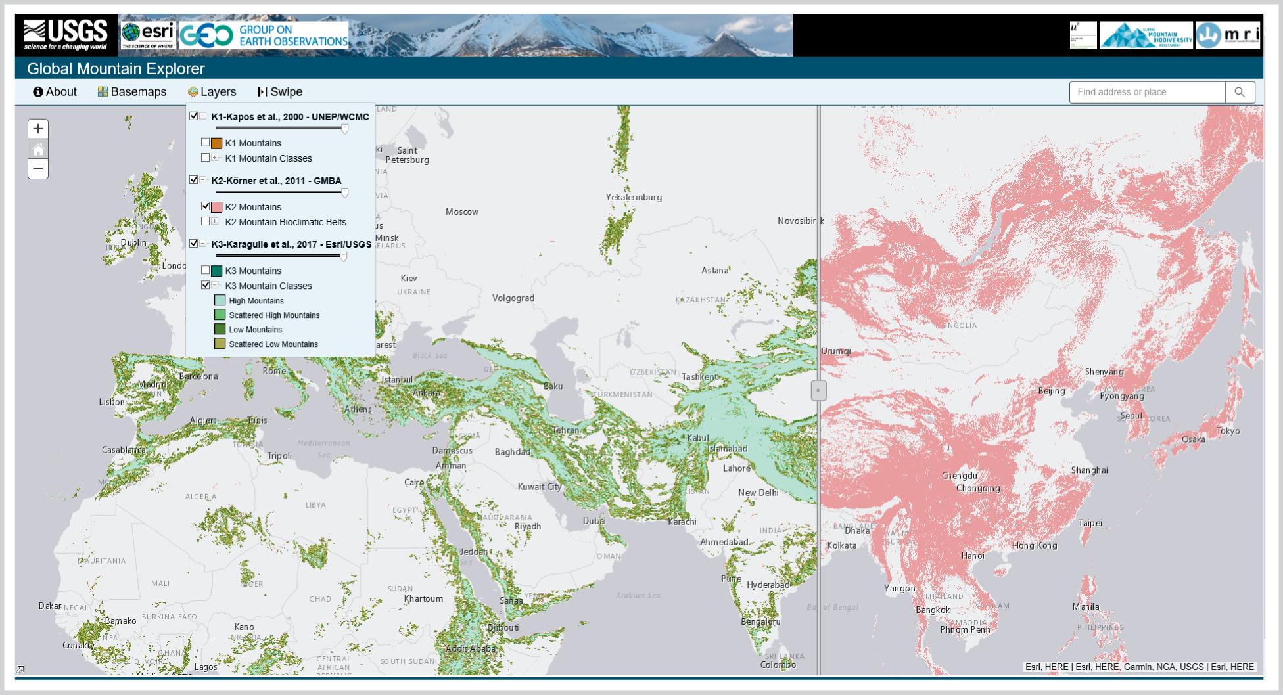Open the MRI logo link

tap(1227, 35)
